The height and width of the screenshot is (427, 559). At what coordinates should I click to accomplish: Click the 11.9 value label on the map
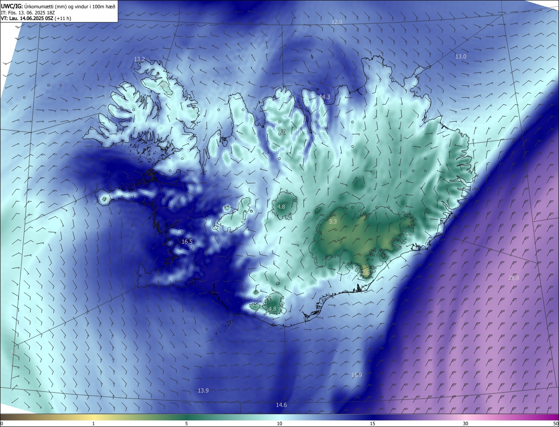tap(356, 375)
